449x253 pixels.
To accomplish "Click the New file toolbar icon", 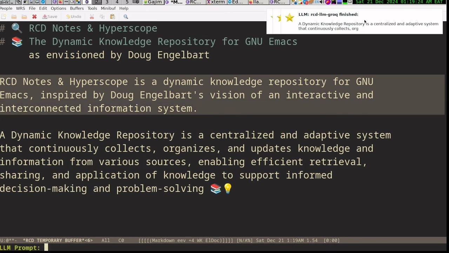I will tap(4, 17).
